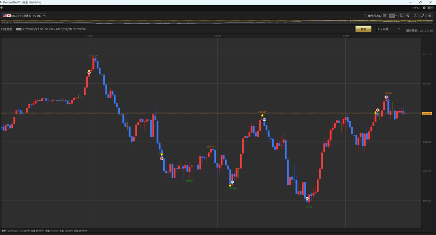The height and width of the screenshot is (235, 436).
Task: Open the window layout dropdown
Action: [x=430, y=8]
